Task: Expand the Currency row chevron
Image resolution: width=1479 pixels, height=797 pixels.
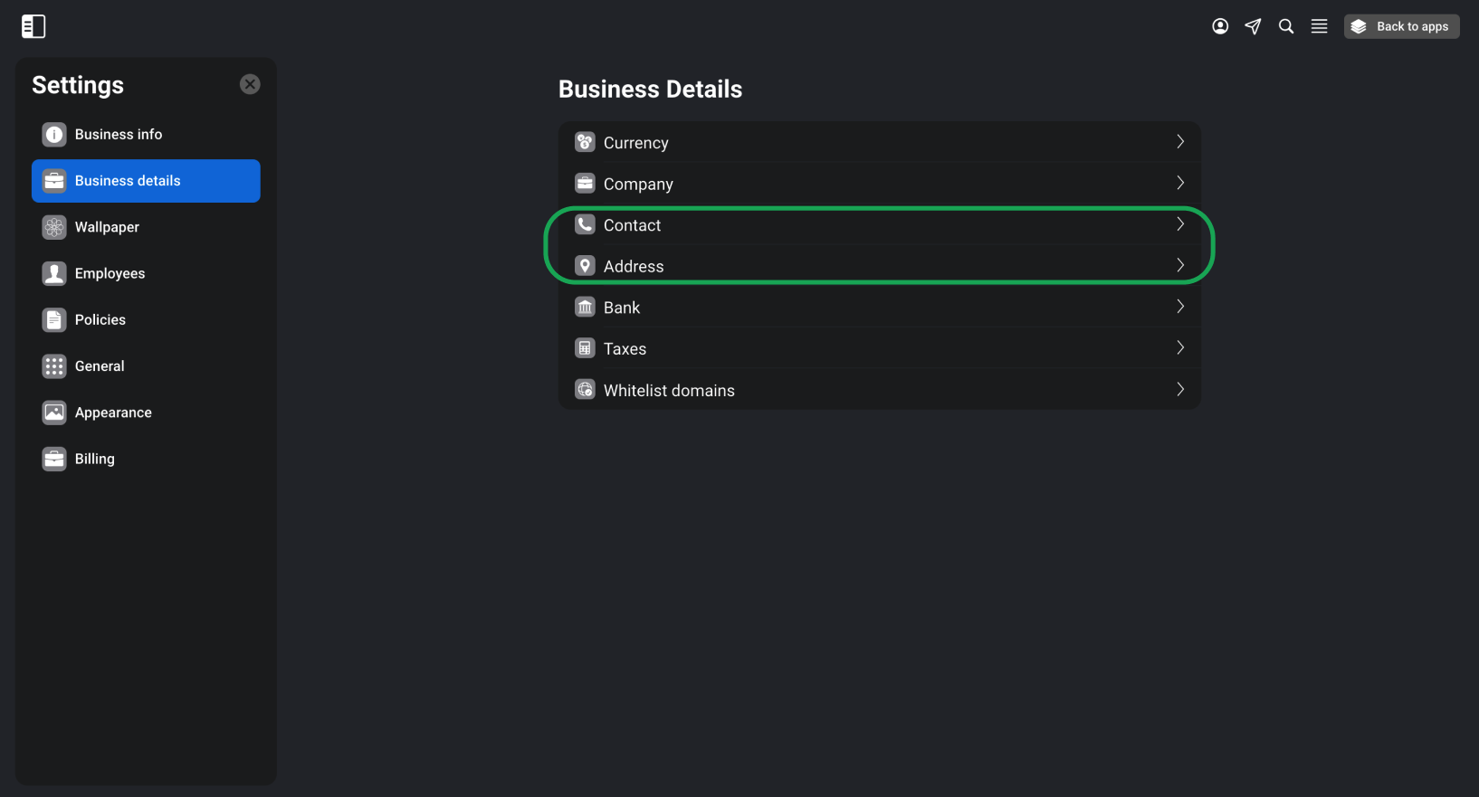Action: point(1180,142)
